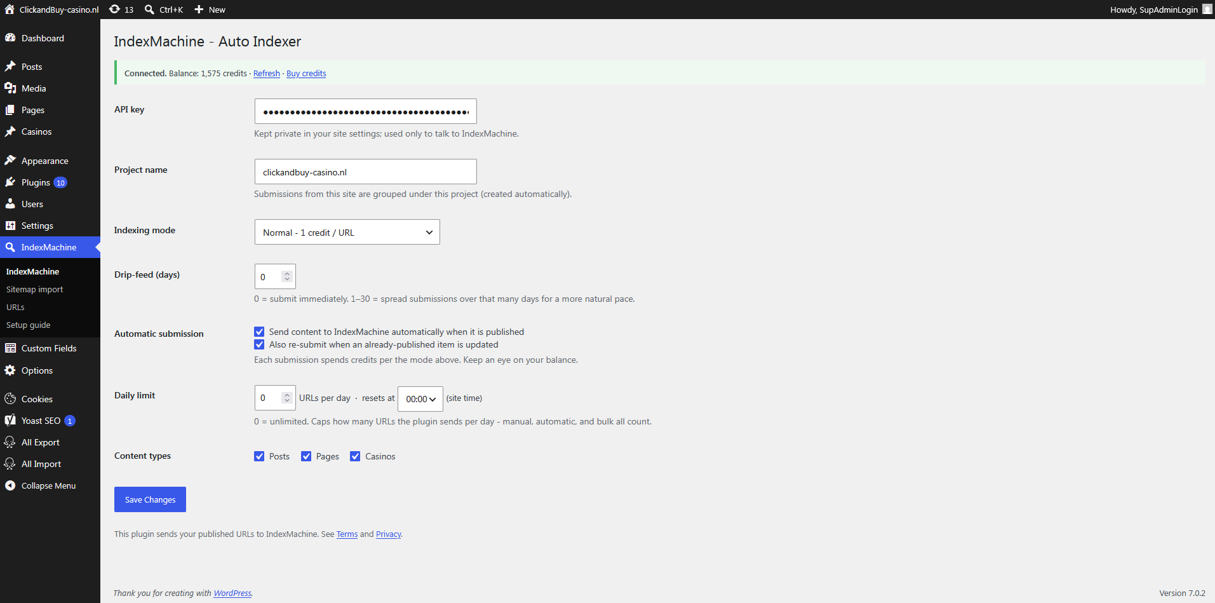Click the Collapse Menu arrow icon

[x=10, y=485]
